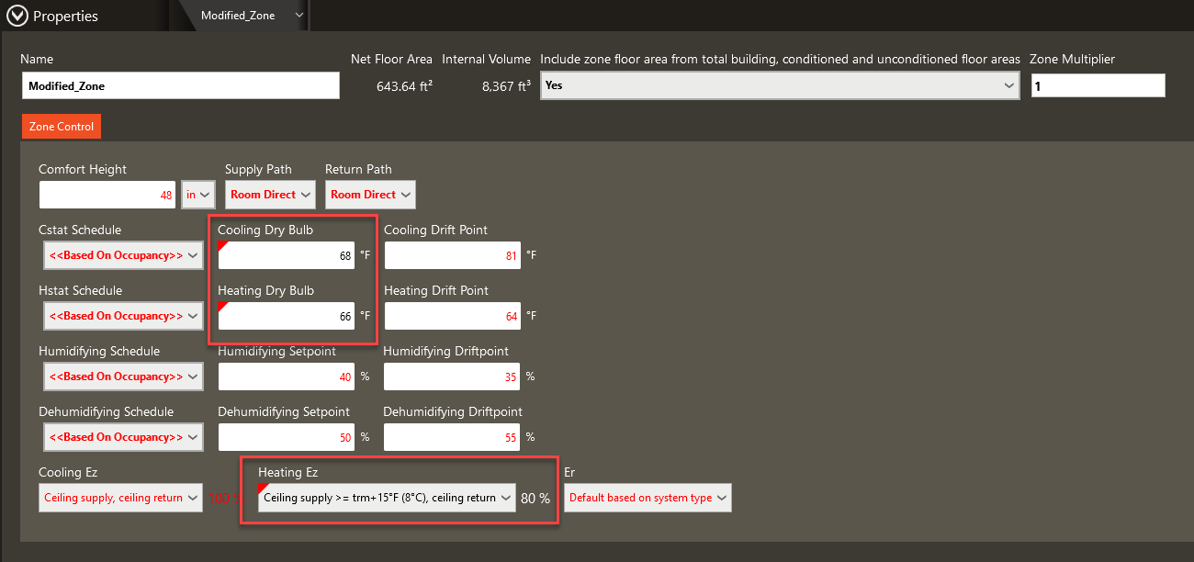Screen dimensions: 1194x562
Task: Open the Humidifying Schedule dropdown
Action: pos(122,377)
